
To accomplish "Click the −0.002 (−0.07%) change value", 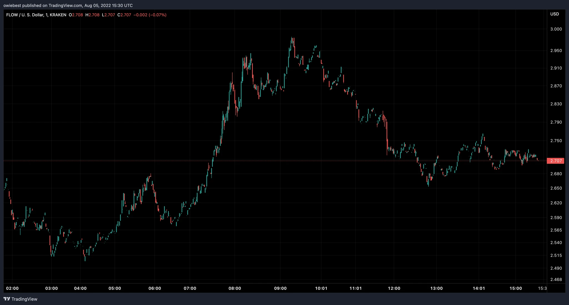I will pos(150,15).
